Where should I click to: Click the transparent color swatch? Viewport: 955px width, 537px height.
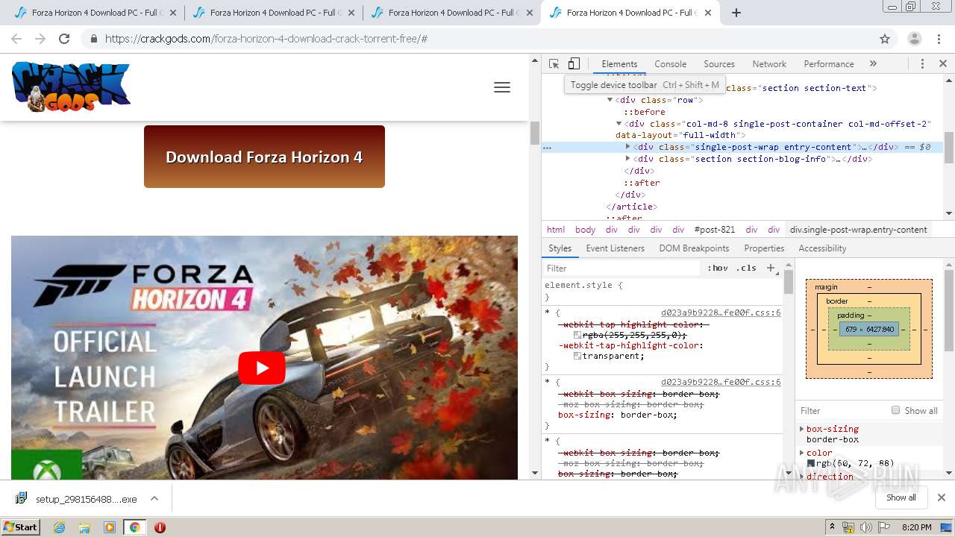coord(577,356)
